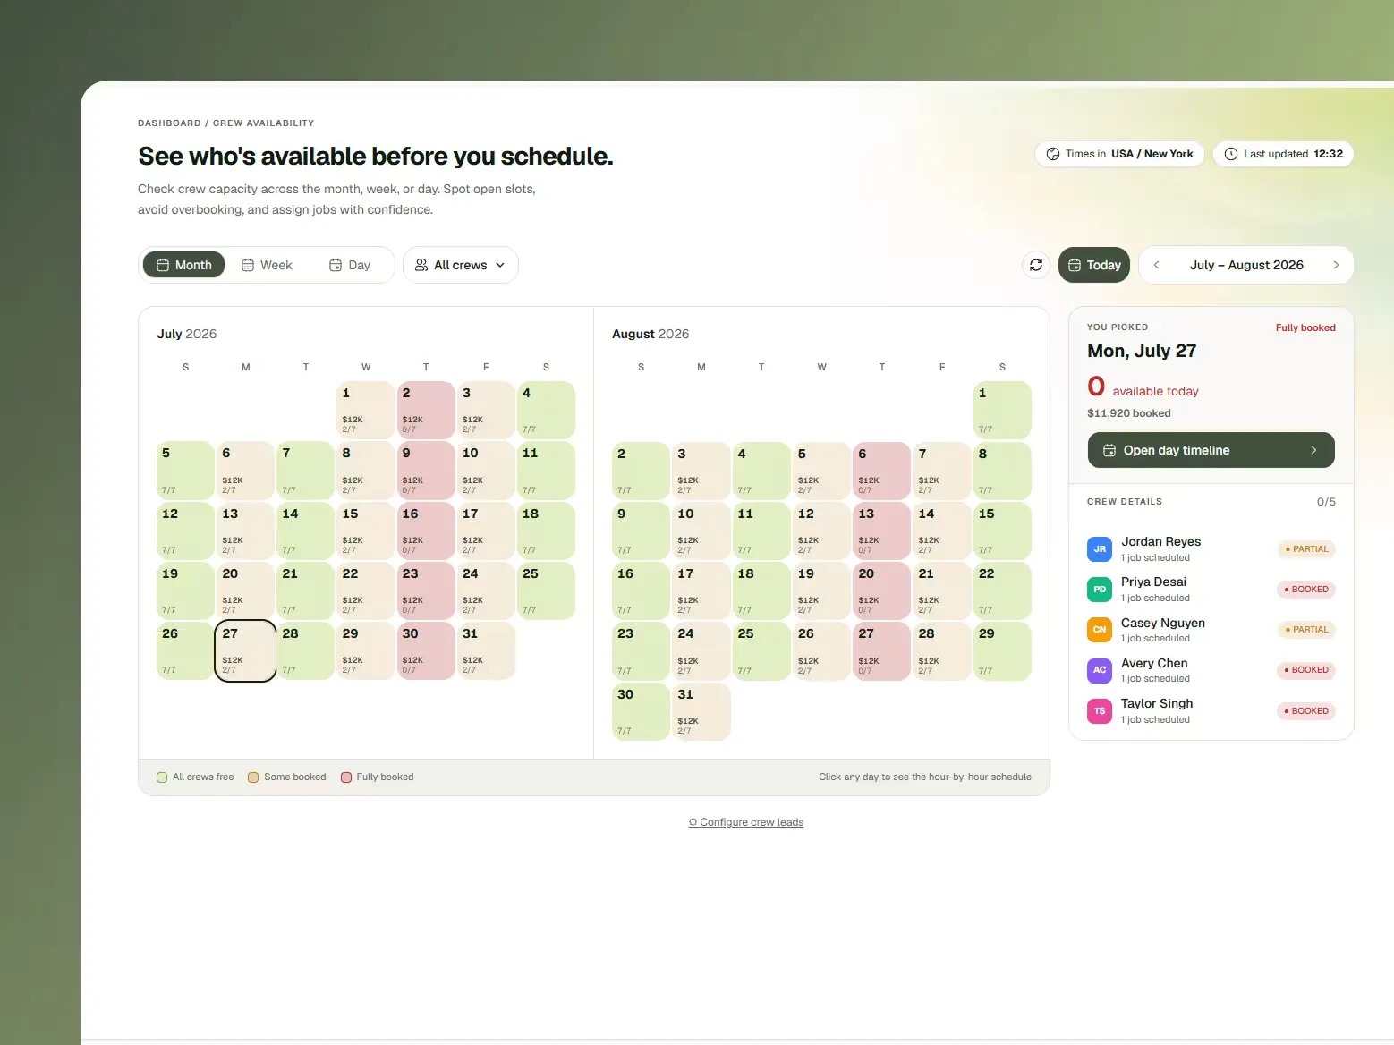This screenshot has height=1045, width=1394.
Task: Click BOOKED badge for Avery Chen
Action: click(x=1306, y=670)
